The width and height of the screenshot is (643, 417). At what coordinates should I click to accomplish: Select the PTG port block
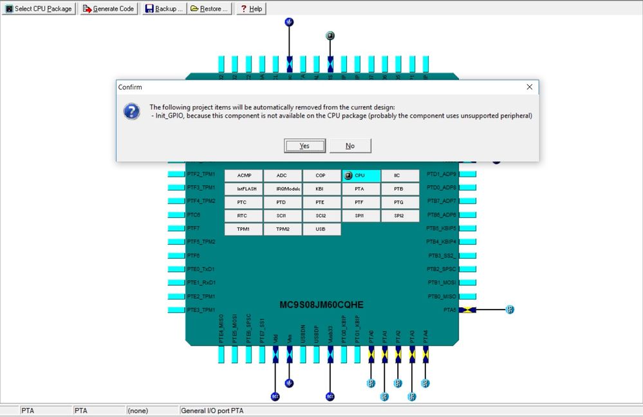[x=400, y=202]
